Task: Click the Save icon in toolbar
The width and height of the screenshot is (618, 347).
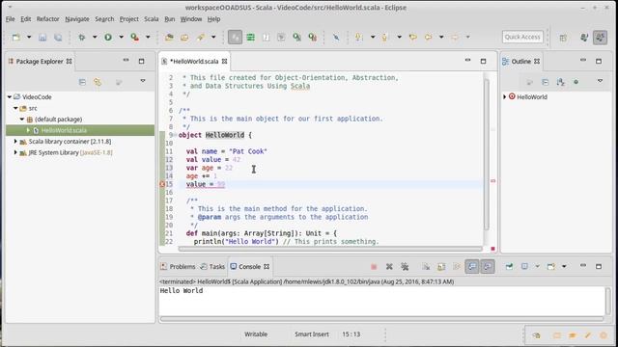Action: tap(42, 38)
